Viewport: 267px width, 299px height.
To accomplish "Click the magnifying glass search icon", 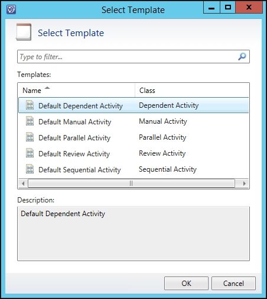I will coord(242,57).
